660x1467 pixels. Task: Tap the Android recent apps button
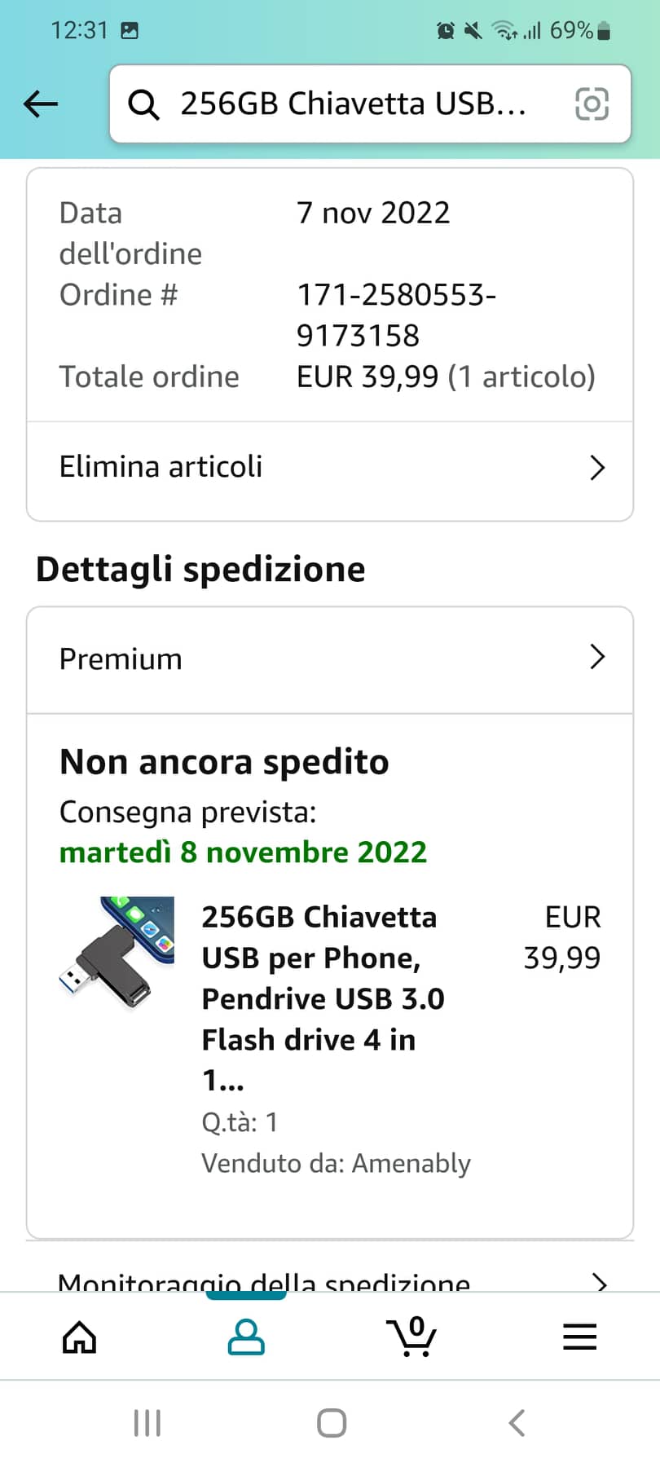tap(147, 1423)
